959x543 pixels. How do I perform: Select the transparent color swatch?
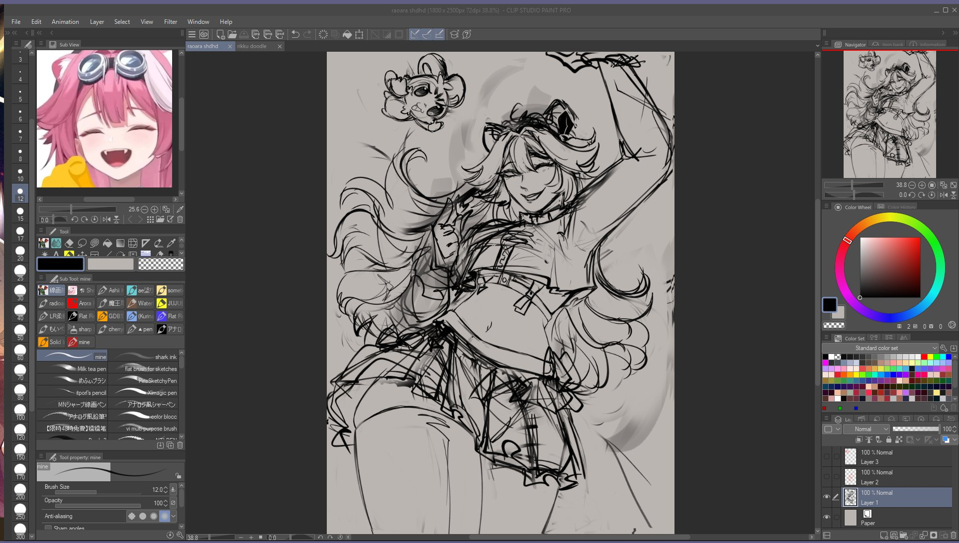point(161,265)
